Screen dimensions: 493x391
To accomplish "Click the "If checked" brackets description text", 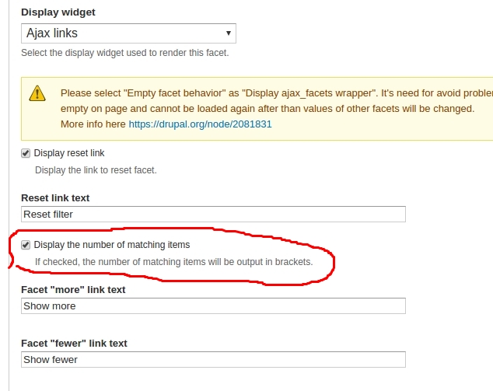I will [x=173, y=262].
